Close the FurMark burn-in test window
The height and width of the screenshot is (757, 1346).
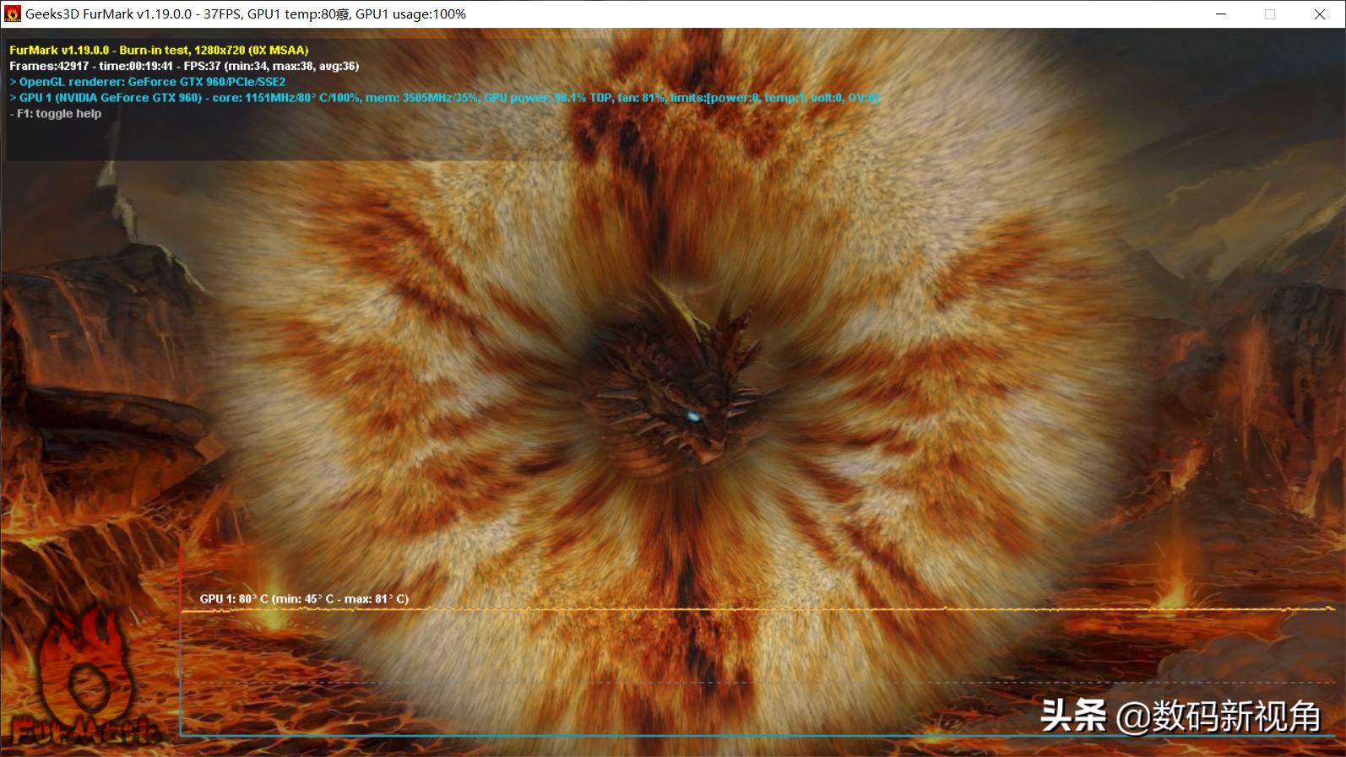pyautogui.click(x=1320, y=14)
